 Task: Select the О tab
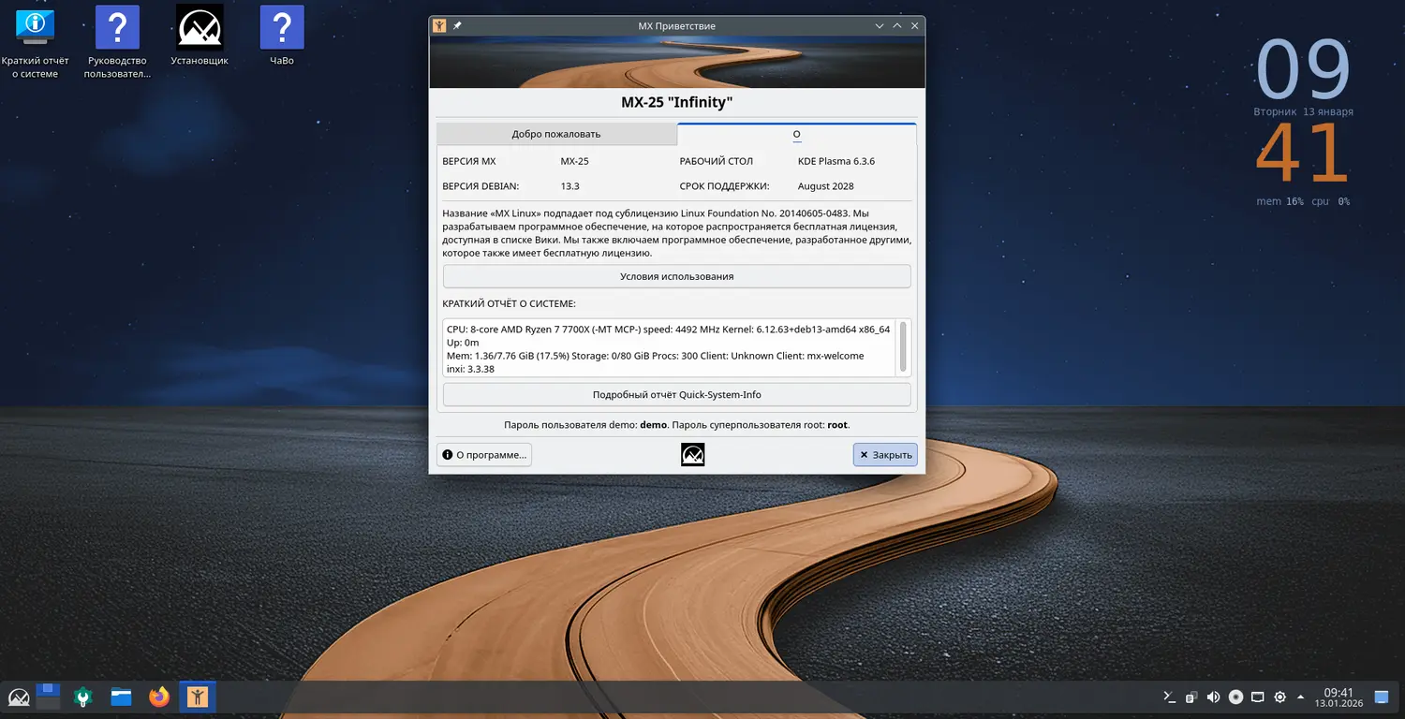[x=796, y=134]
